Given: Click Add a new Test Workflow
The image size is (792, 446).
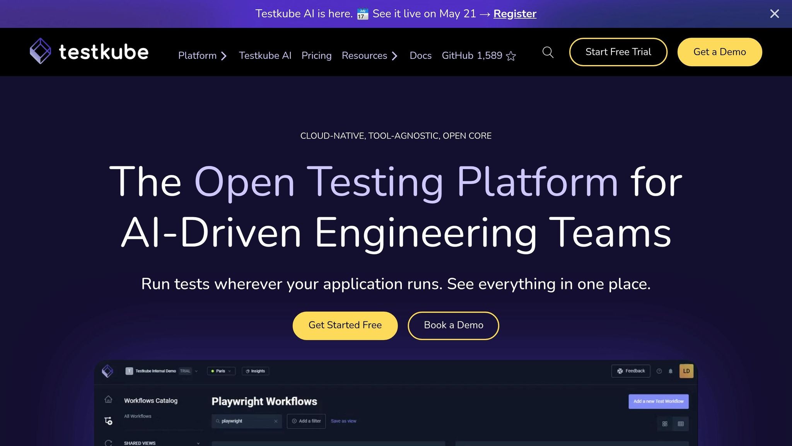Looking at the screenshot, I should tap(658, 401).
